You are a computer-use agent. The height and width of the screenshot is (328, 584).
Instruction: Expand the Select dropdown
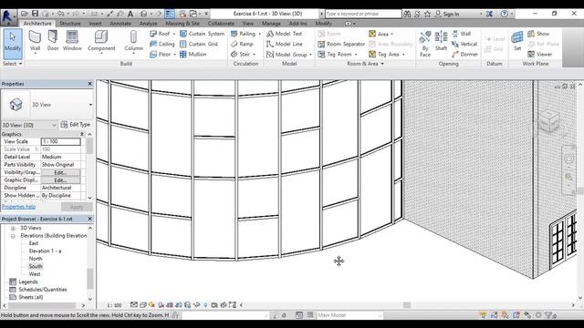tap(12, 64)
